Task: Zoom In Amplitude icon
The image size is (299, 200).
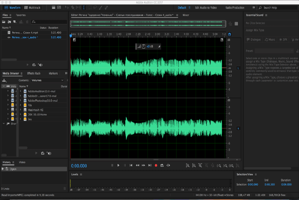Action: [188, 166]
